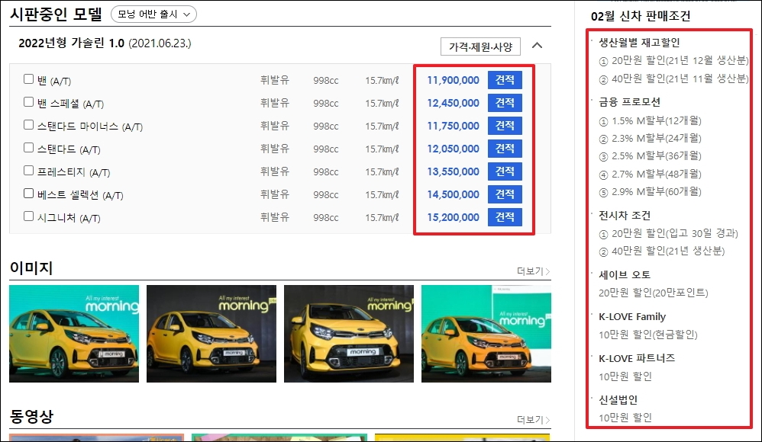Click the 14,500,000 price
This screenshot has width=762, height=442.
pos(453,194)
